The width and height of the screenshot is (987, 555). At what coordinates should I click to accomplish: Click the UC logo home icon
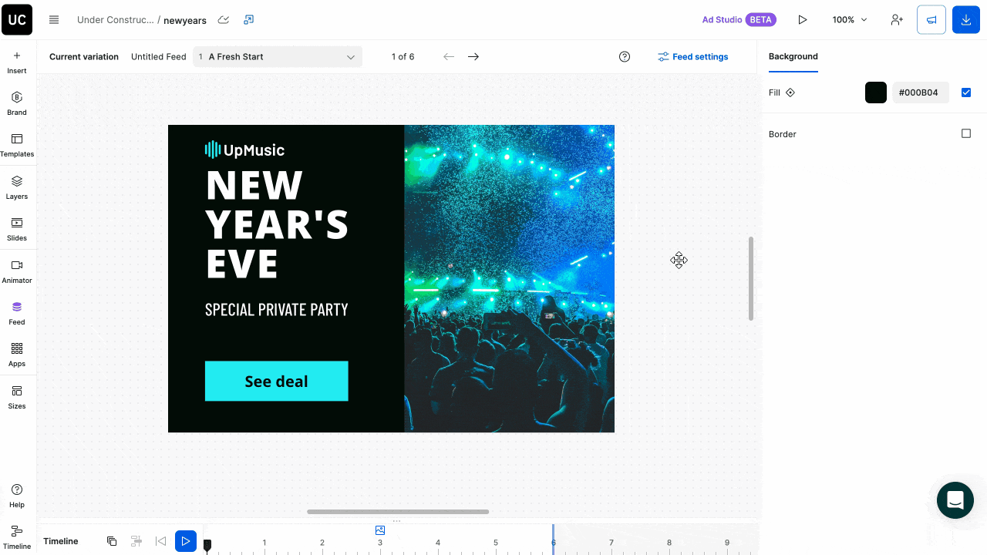click(x=17, y=19)
